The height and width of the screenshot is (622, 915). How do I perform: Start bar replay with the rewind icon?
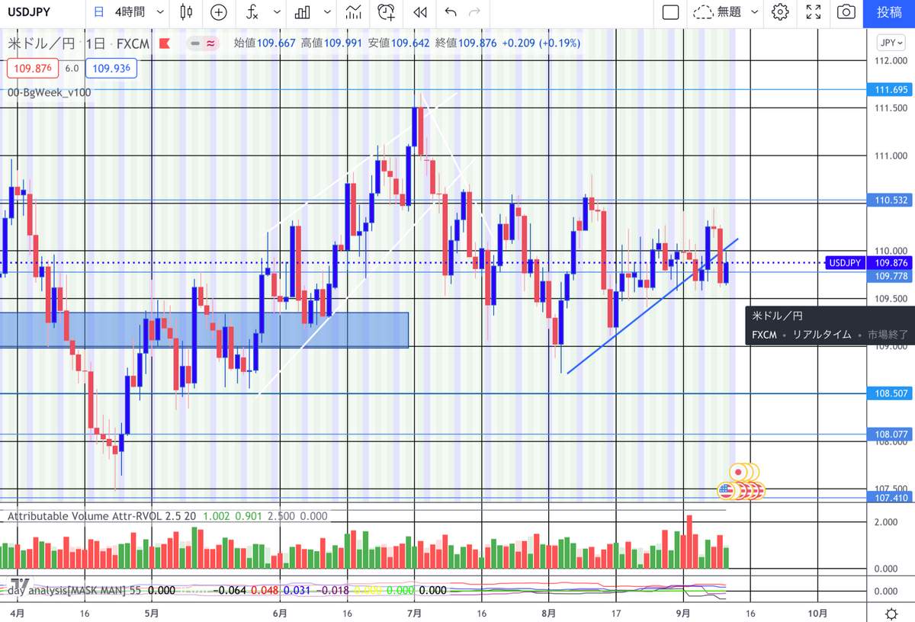[x=419, y=12]
